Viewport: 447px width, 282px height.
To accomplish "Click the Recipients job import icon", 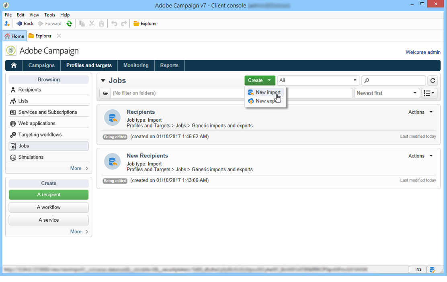I will [112, 118].
